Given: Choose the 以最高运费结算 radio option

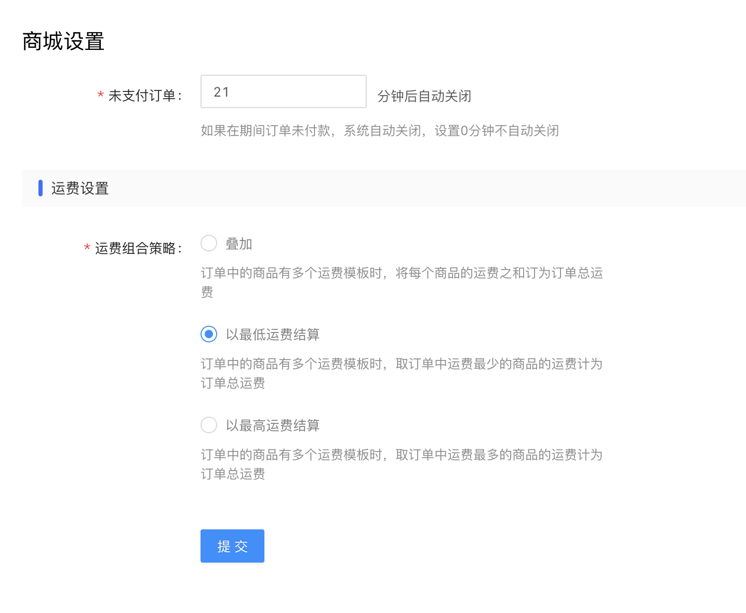Looking at the screenshot, I should [x=209, y=425].
